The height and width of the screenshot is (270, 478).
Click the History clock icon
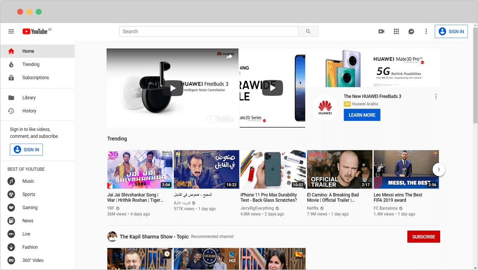[11, 111]
